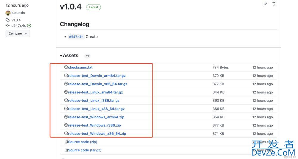The width and height of the screenshot is (298, 159).
Task: Click the pencil edit release icon
Action: (x=266, y=4)
